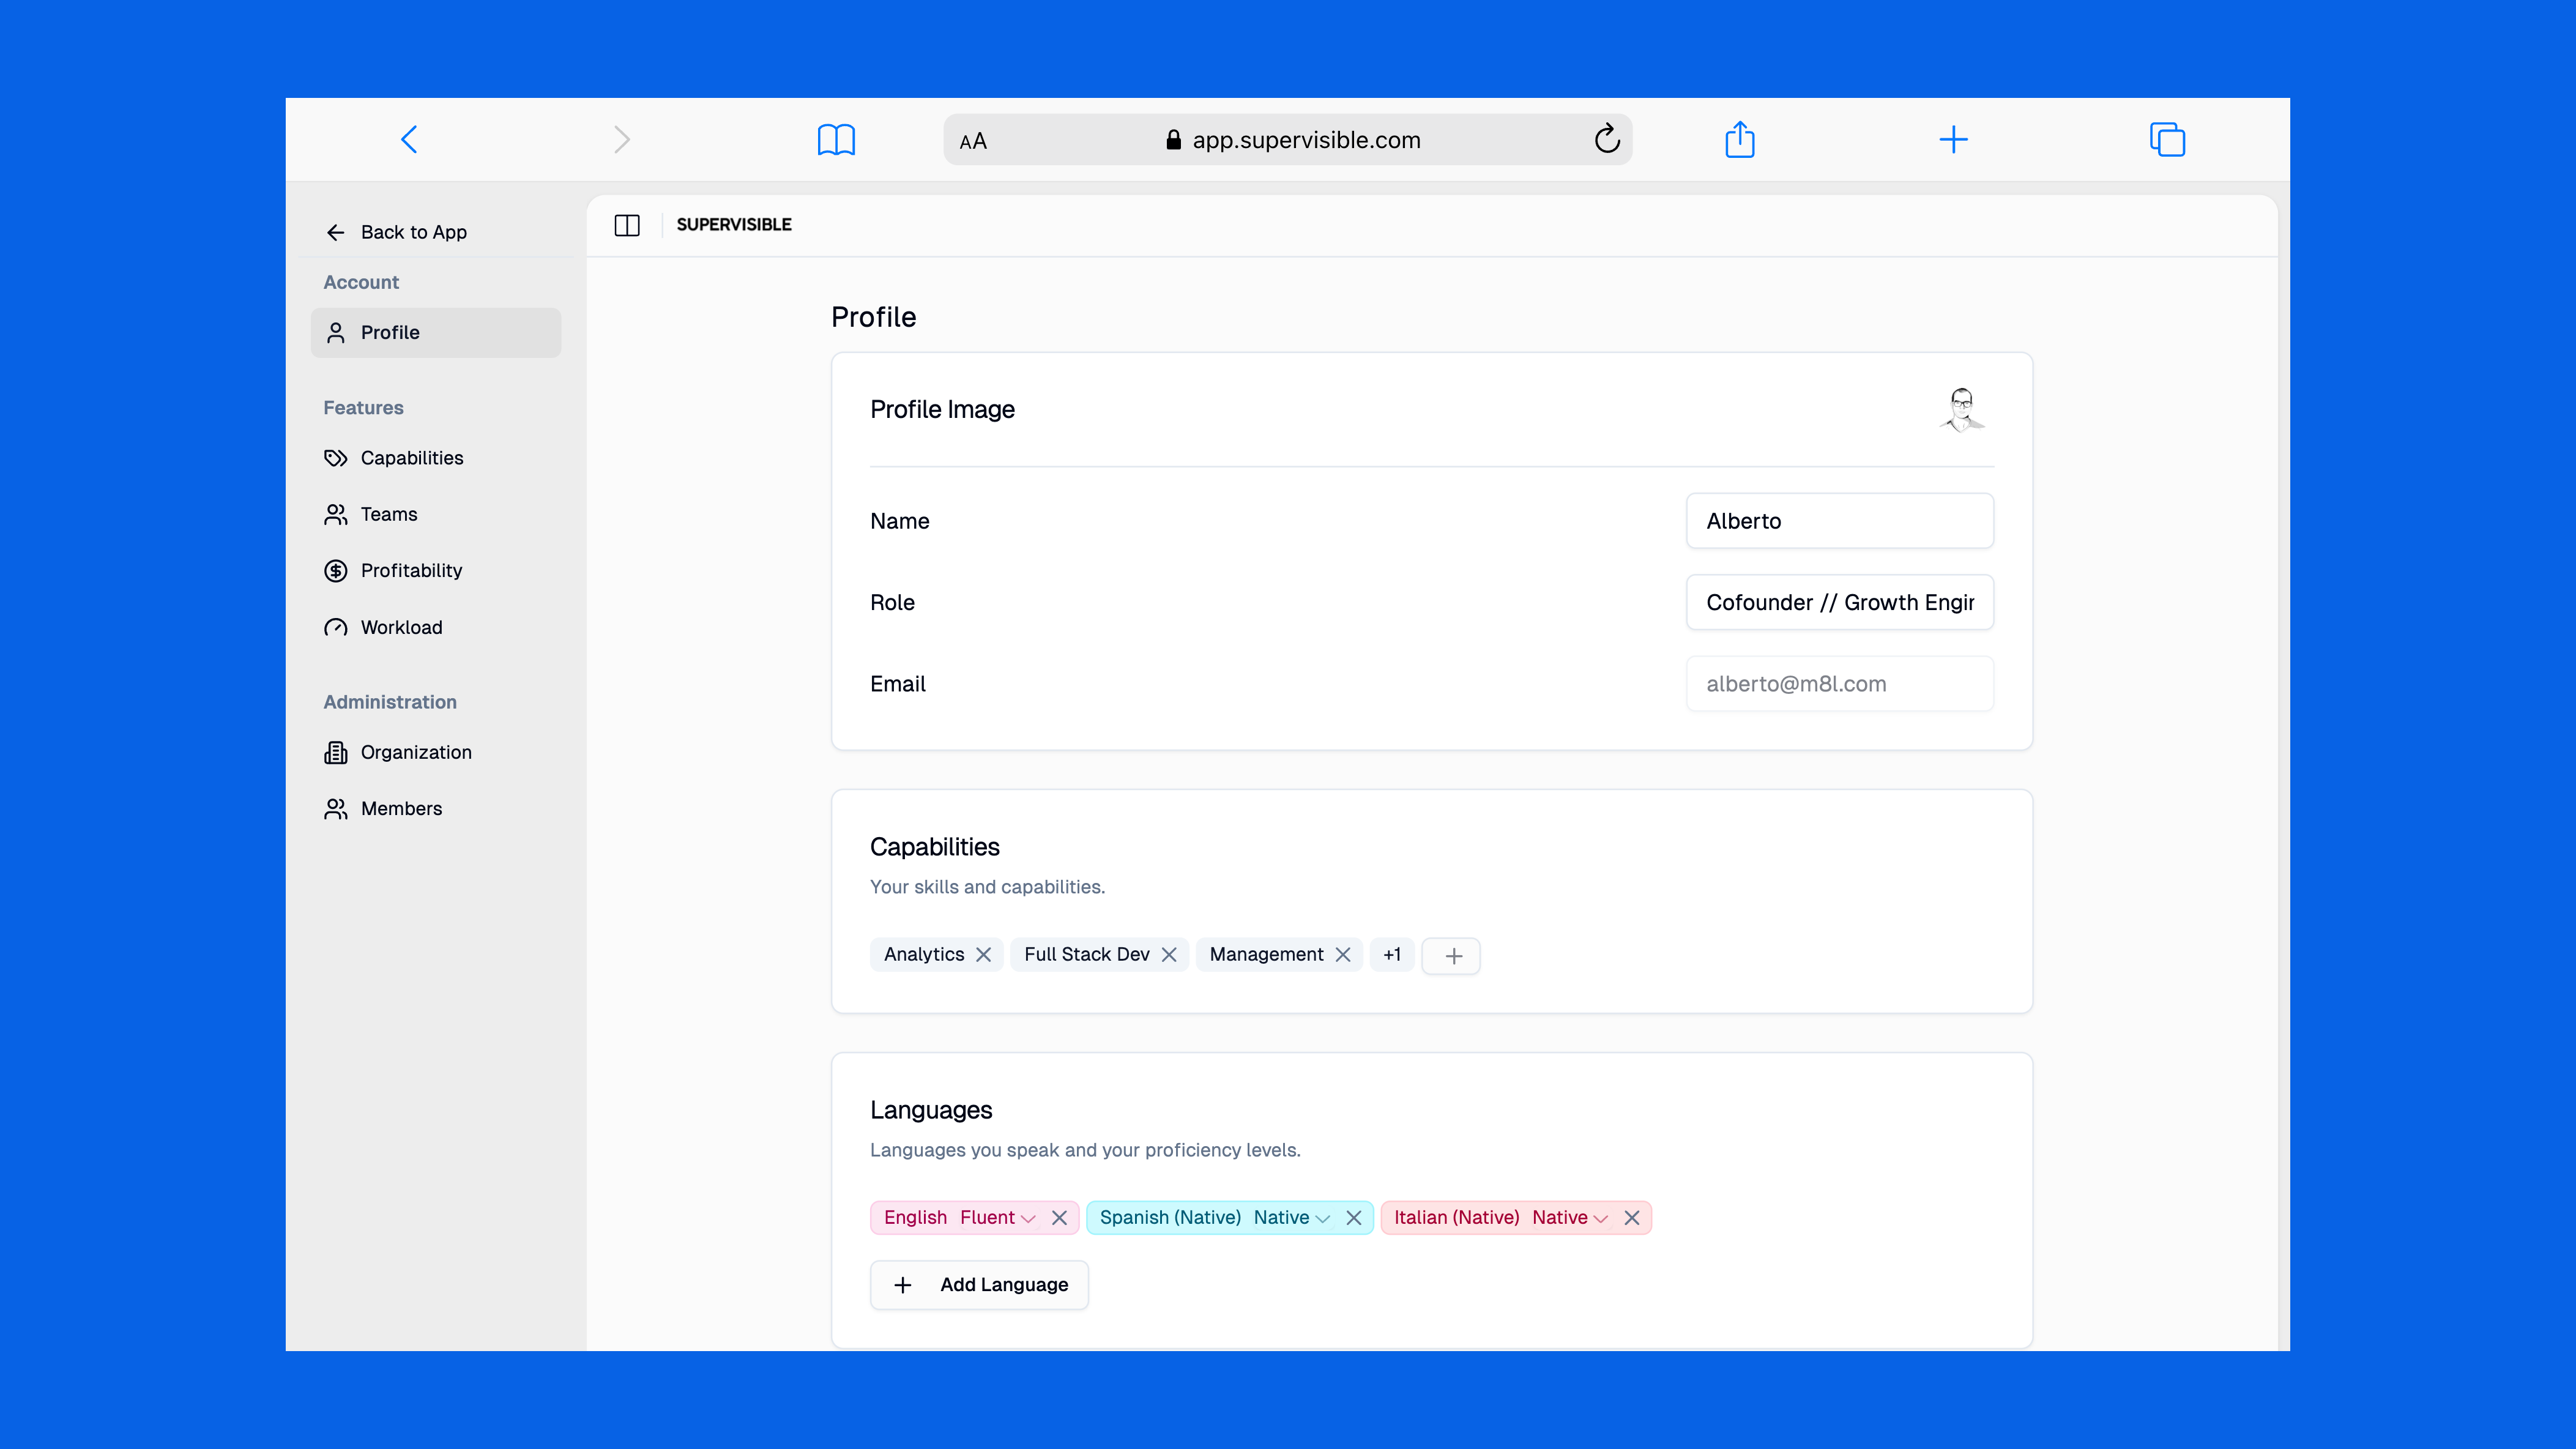Add a capability with the plus button
Image resolution: width=2576 pixels, height=1449 pixels.
pos(1453,956)
